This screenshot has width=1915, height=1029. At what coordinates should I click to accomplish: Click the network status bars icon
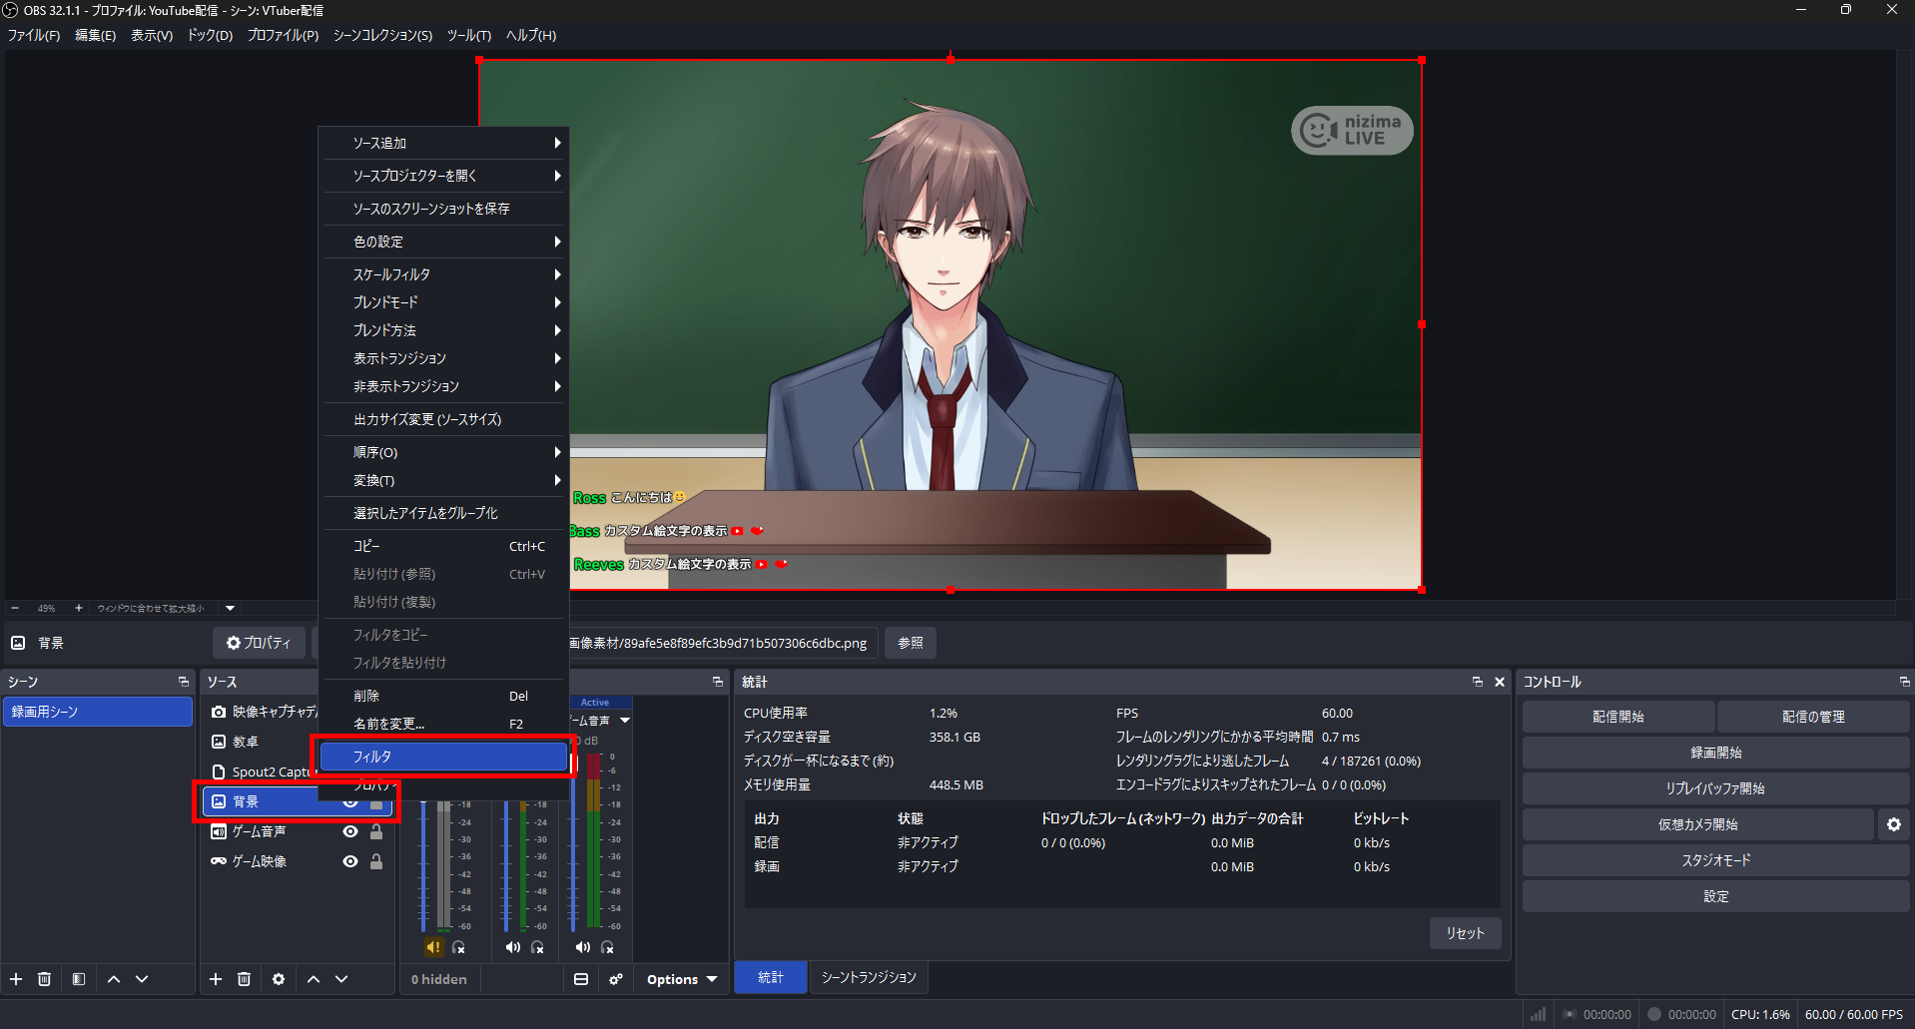[1539, 1014]
